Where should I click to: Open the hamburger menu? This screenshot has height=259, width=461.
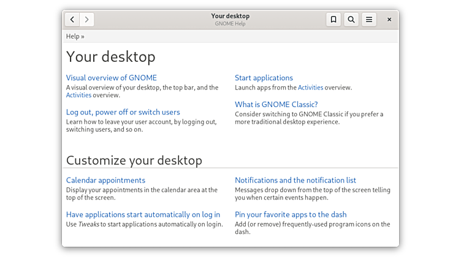(369, 20)
